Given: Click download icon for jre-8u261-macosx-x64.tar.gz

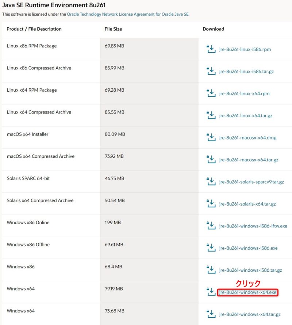Looking at the screenshot, I should click(x=211, y=160).
